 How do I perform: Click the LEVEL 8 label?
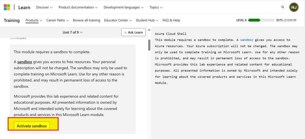pyautogui.click(x=241, y=20)
